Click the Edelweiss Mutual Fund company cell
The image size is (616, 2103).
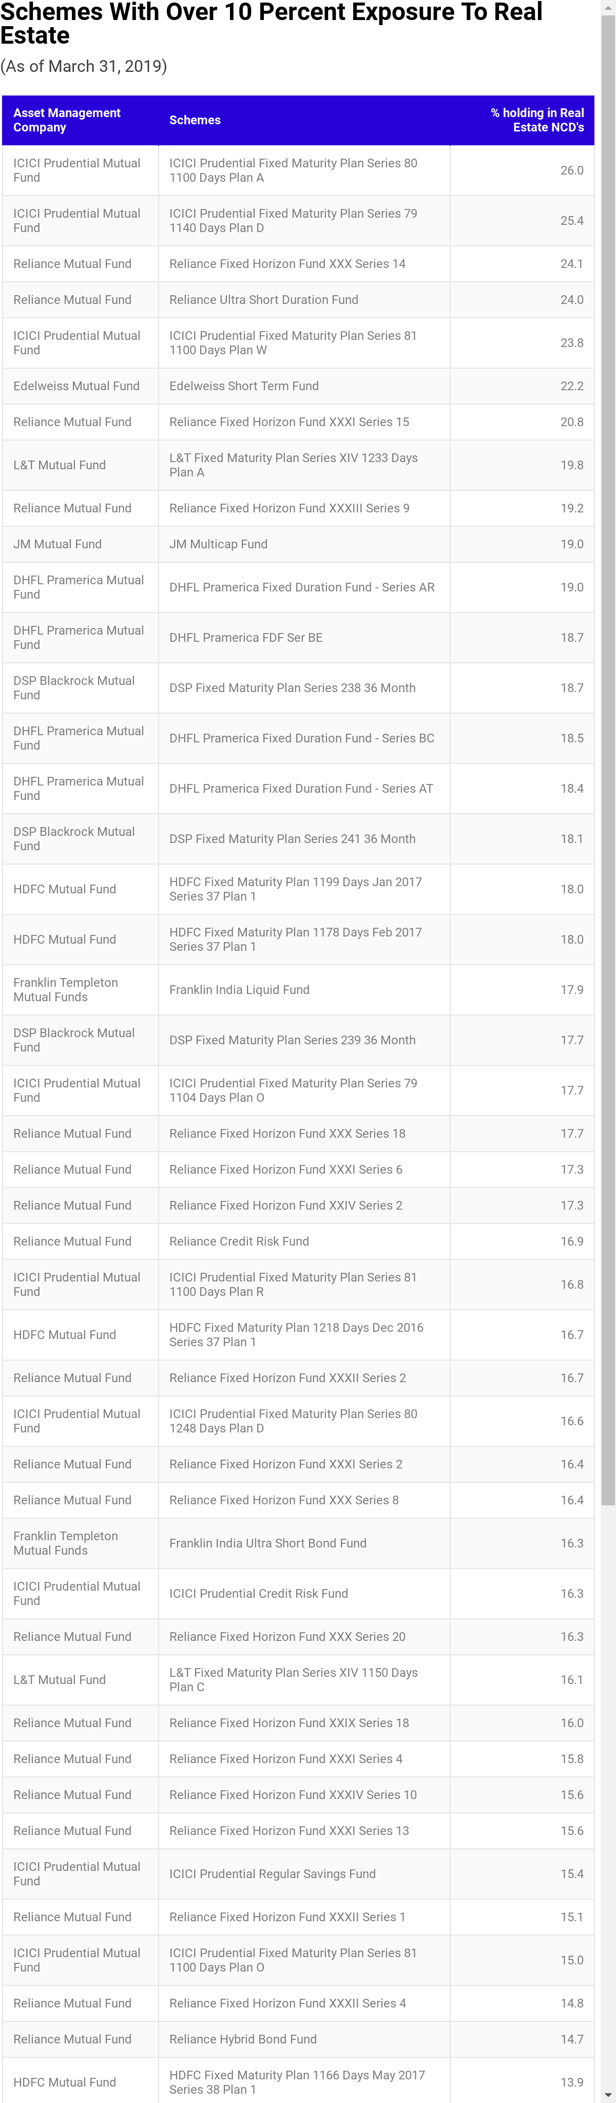(76, 386)
